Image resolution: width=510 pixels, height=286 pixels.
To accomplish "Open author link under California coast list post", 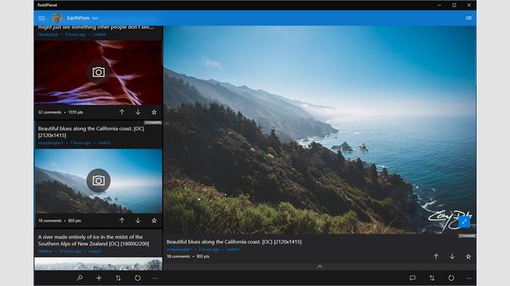I will [x=50, y=143].
